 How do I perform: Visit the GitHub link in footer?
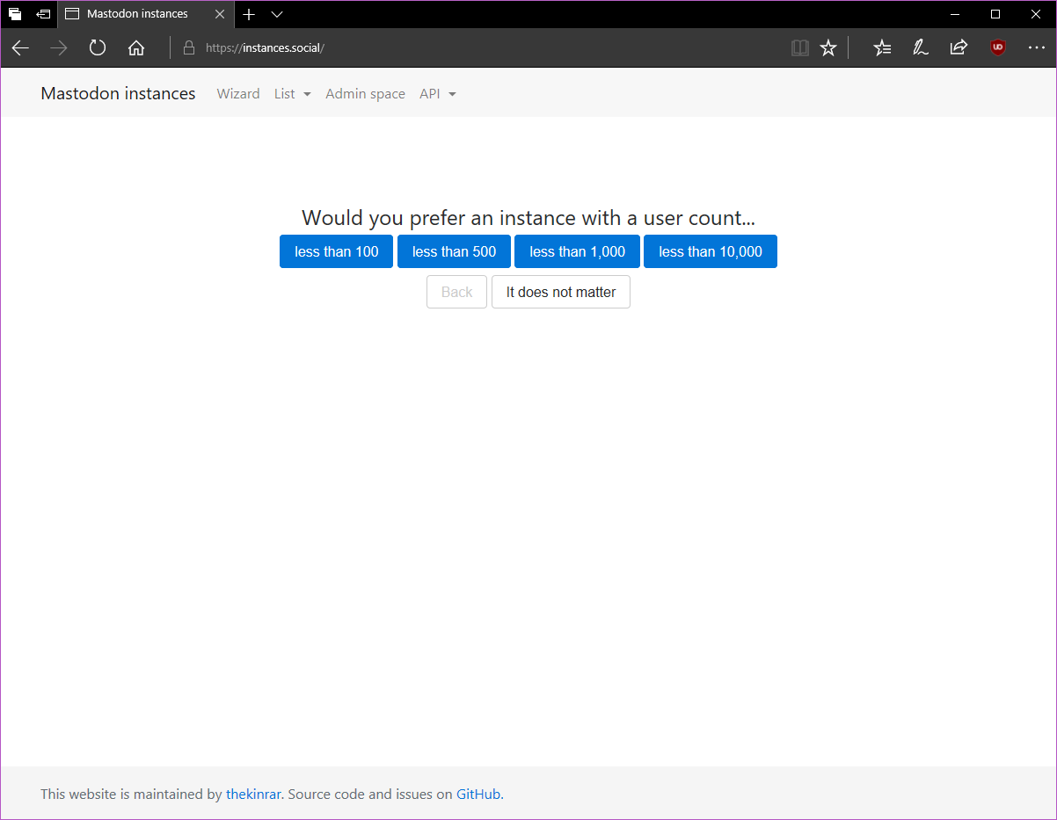[477, 795]
